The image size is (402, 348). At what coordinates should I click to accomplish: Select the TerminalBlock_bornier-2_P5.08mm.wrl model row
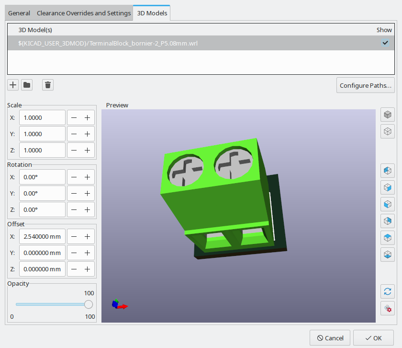[x=201, y=43]
